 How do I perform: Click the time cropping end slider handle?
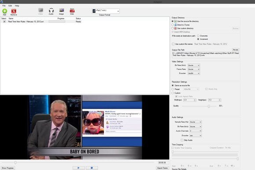coord(238,159)
